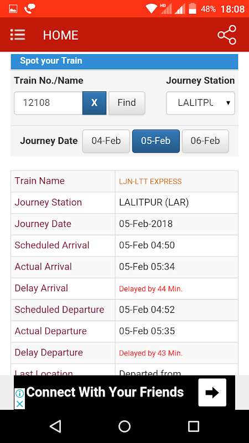This screenshot has width=249, height=443.
Task: Tap the Android home circle button
Action: pyautogui.click(x=124, y=426)
